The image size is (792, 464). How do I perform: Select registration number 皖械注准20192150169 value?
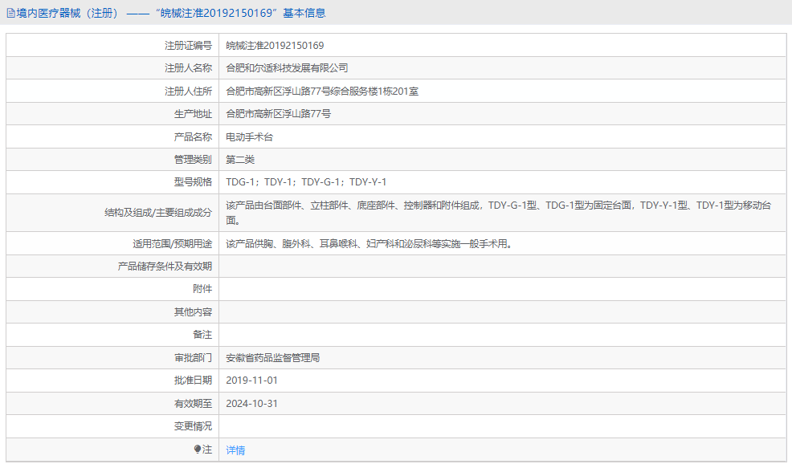click(x=275, y=46)
